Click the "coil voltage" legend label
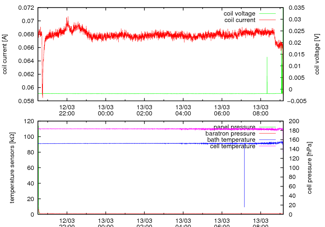Screen dimensions: 325x227 click(x=239, y=14)
